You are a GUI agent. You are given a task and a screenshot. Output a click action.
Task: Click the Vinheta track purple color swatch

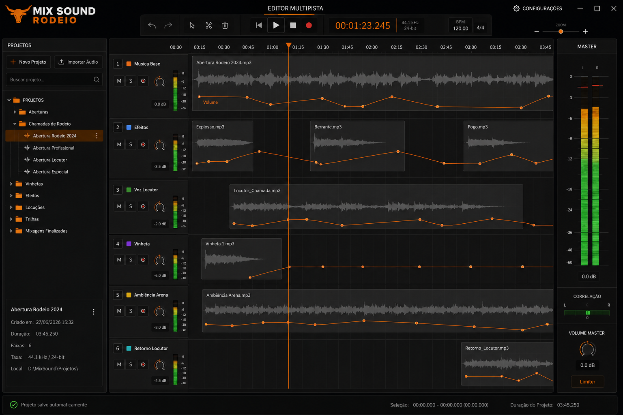(x=129, y=244)
